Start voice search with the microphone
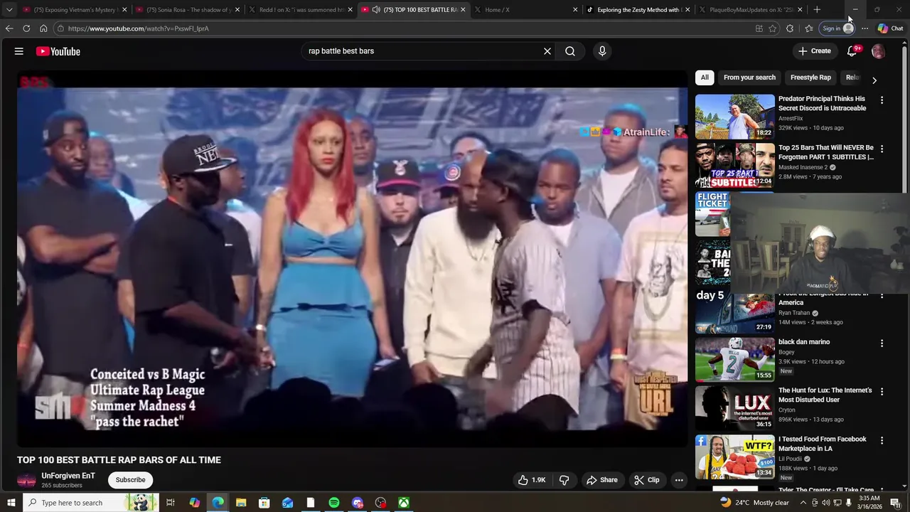The image size is (910, 512). point(602,51)
